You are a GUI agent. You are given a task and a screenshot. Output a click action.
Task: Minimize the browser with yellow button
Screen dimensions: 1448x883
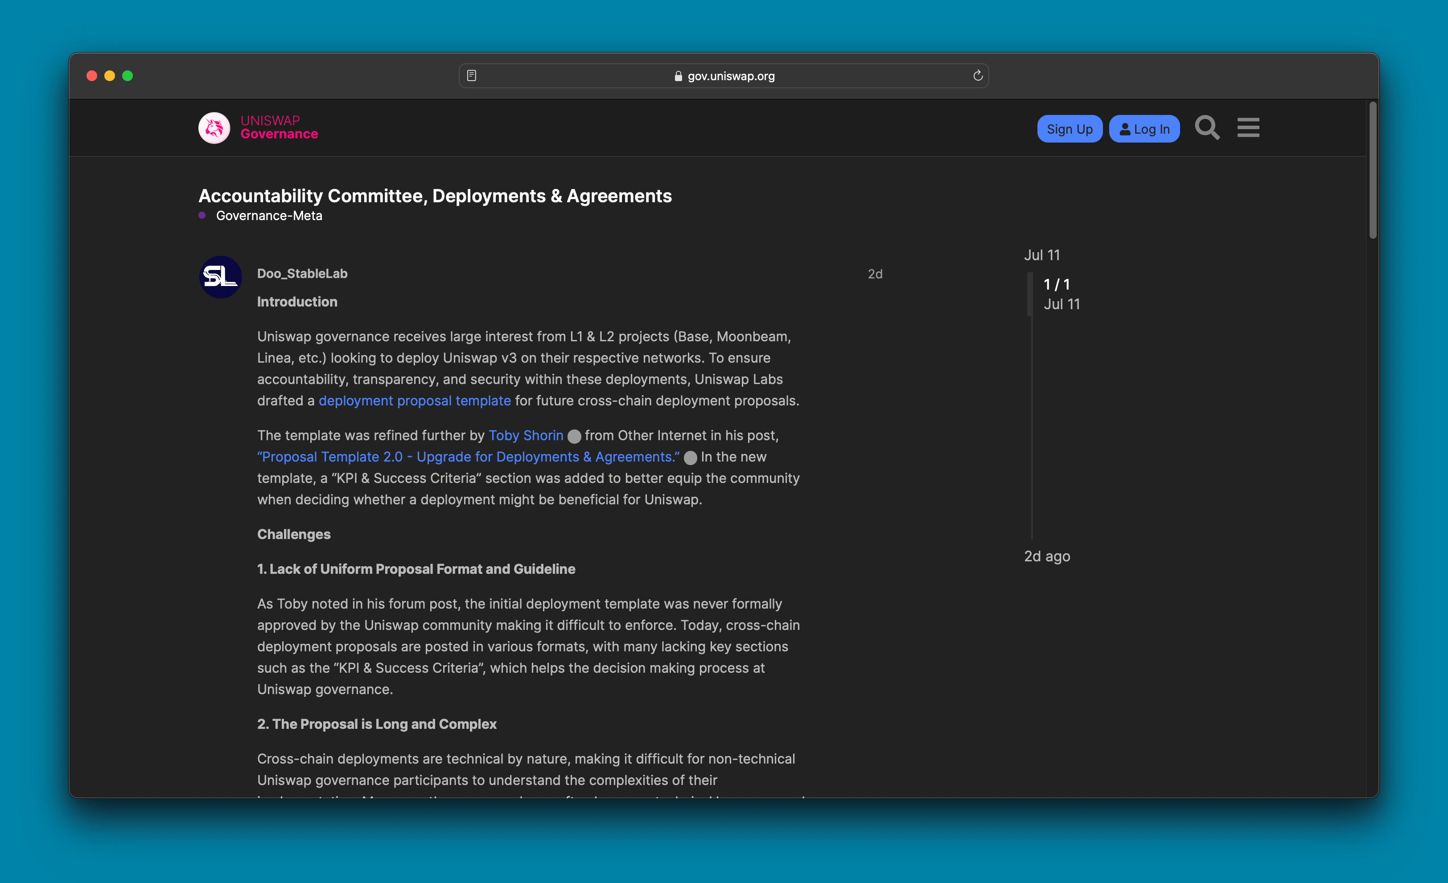point(109,76)
